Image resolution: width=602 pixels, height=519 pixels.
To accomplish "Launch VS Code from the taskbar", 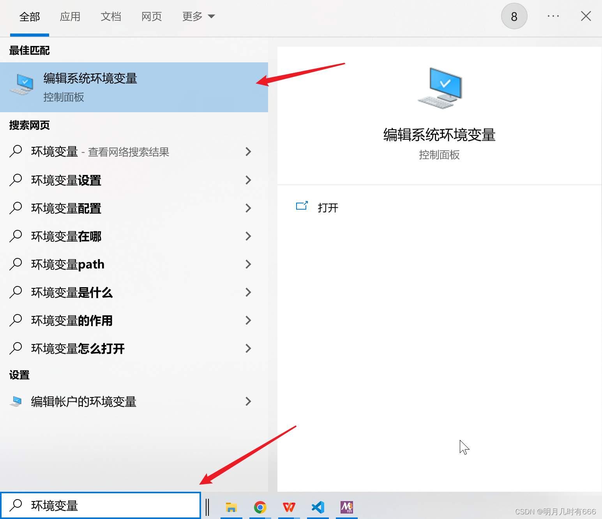I will tap(318, 507).
